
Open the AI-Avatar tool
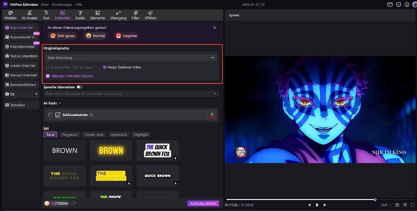pyautogui.click(x=30, y=13)
